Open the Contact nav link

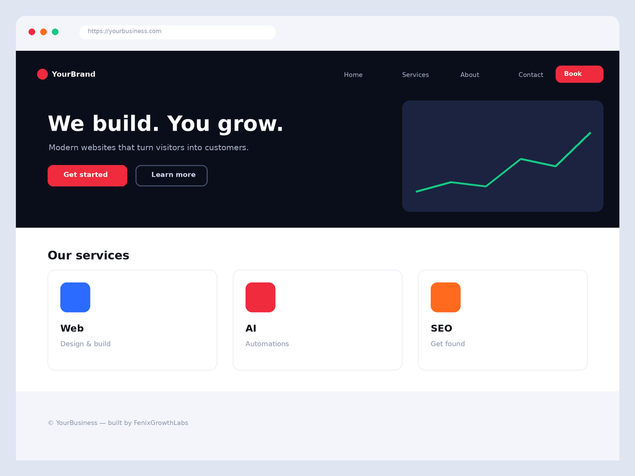click(531, 75)
